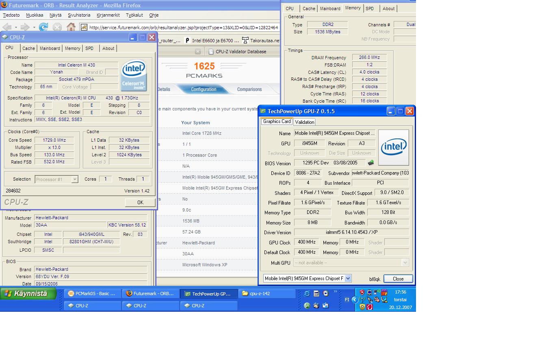This screenshot has width=546, height=341.
Task: Open the Sivuhistoria menu in Firefox
Action: [79, 15]
